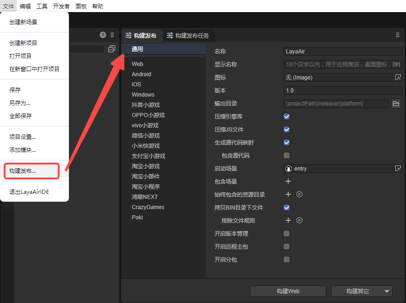Screen dimensions: 406x303
Task: Select 通用 in platform list
Action: pyautogui.click(x=163, y=49)
